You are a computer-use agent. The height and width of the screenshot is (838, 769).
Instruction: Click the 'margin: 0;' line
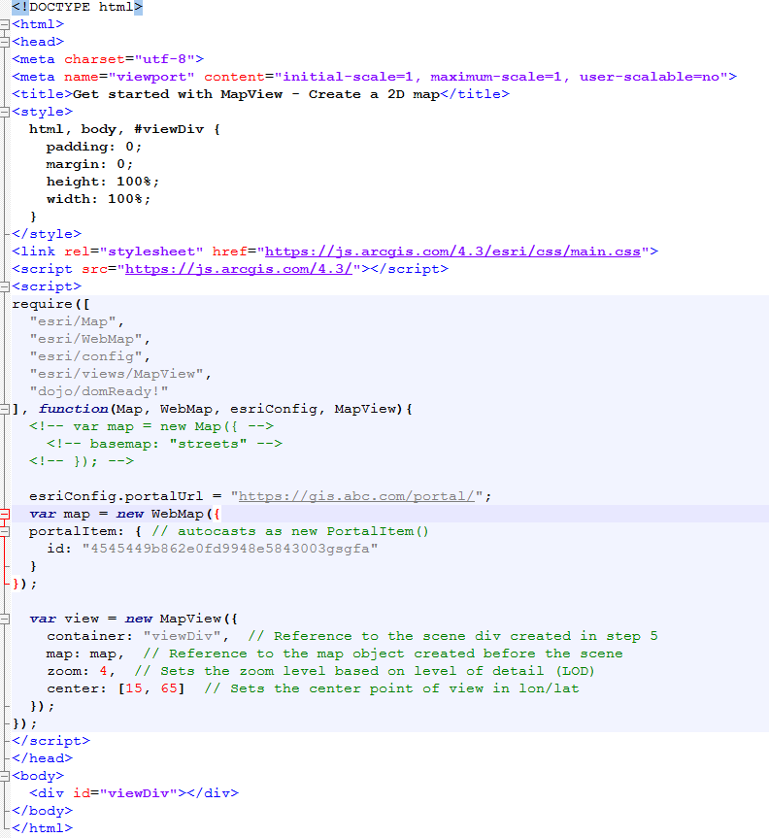click(x=89, y=164)
